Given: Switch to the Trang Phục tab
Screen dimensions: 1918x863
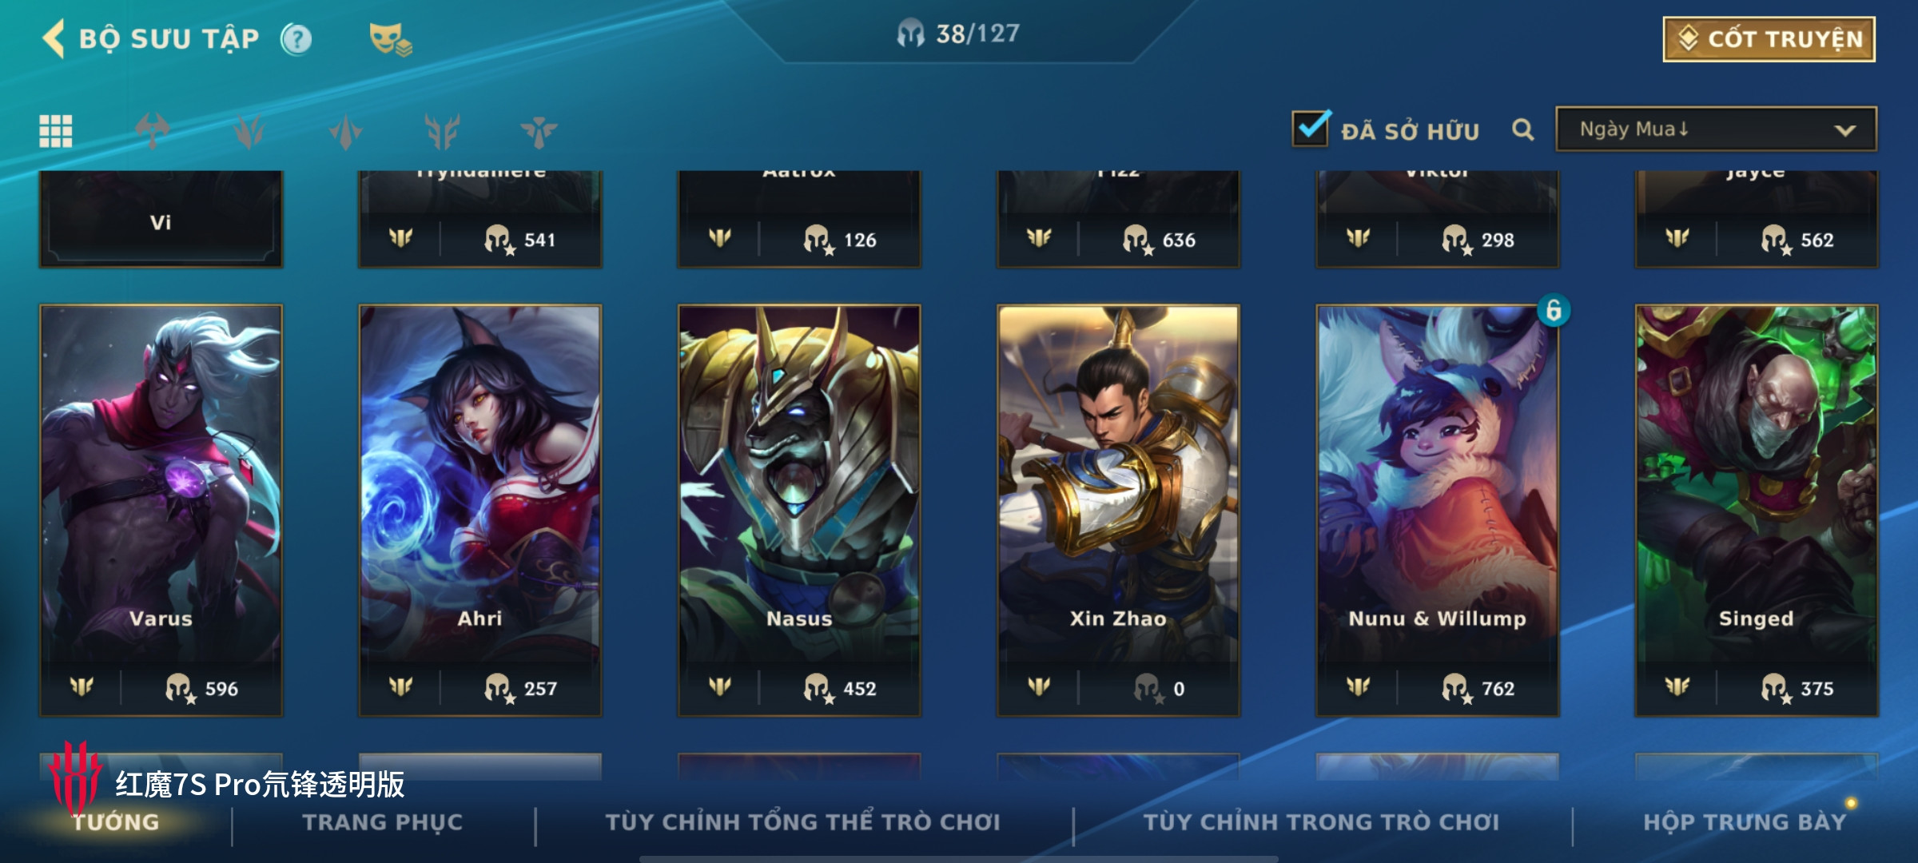Looking at the screenshot, I should tap(383, 822).
